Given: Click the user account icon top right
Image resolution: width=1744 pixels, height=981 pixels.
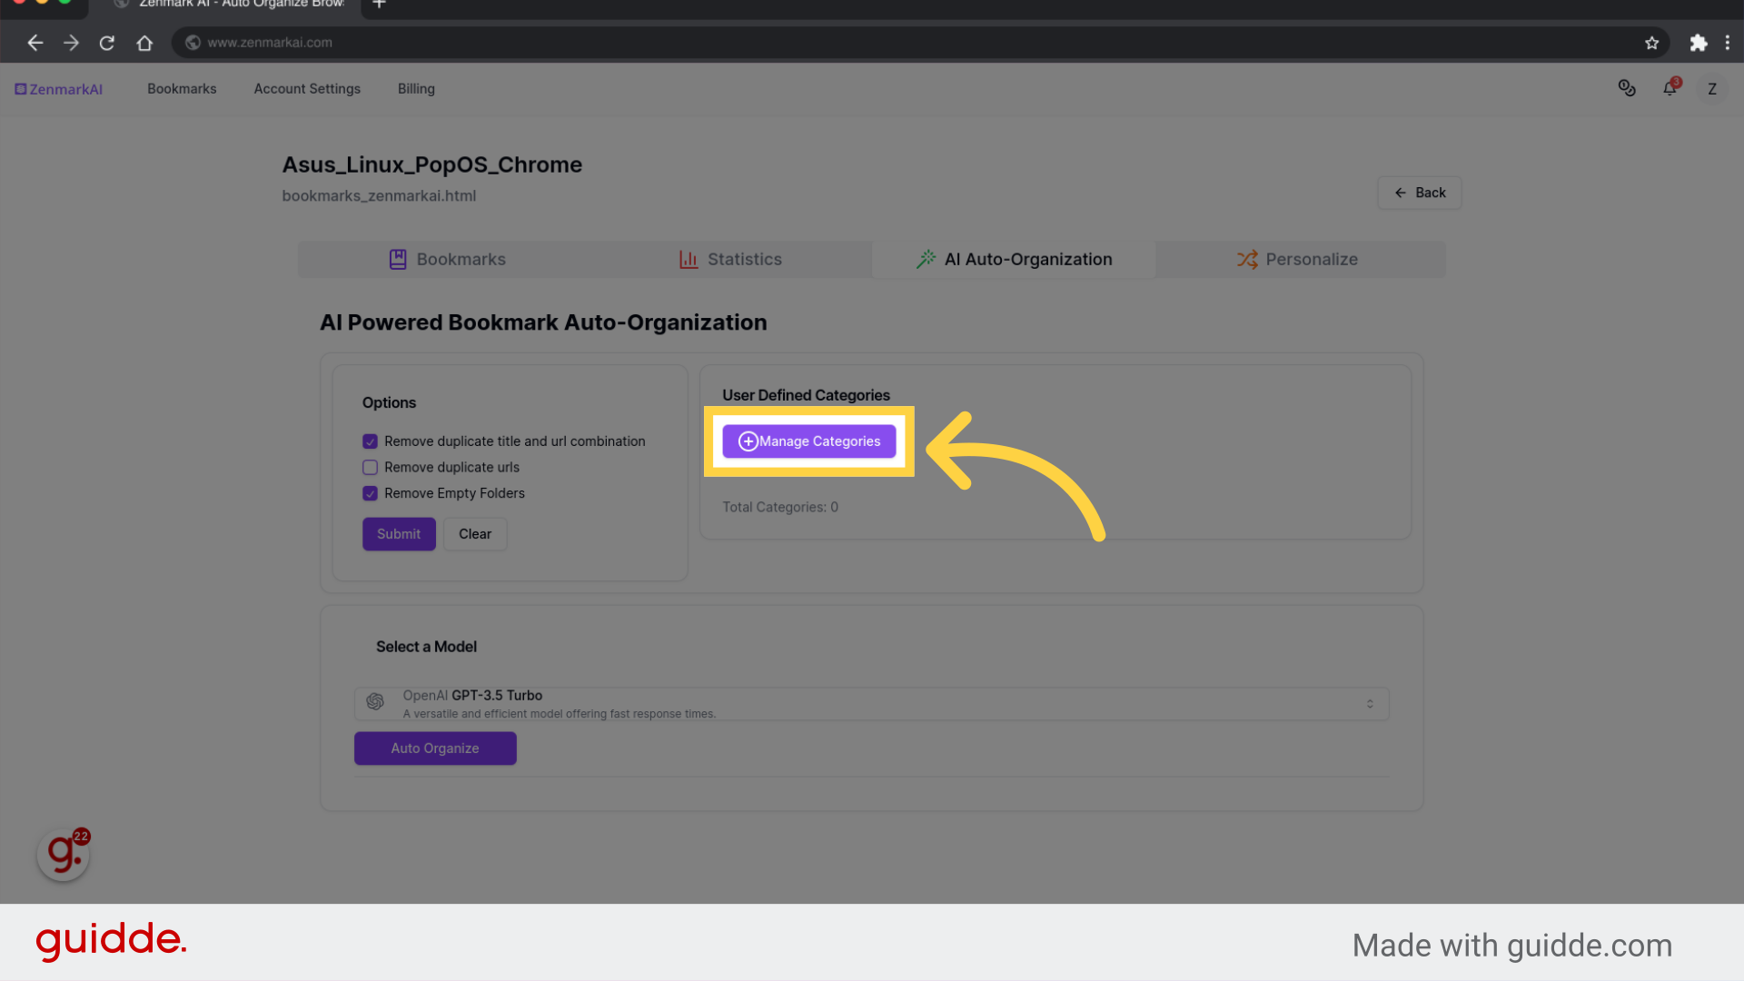Looking at the screenshot, I should (1713, 89).
